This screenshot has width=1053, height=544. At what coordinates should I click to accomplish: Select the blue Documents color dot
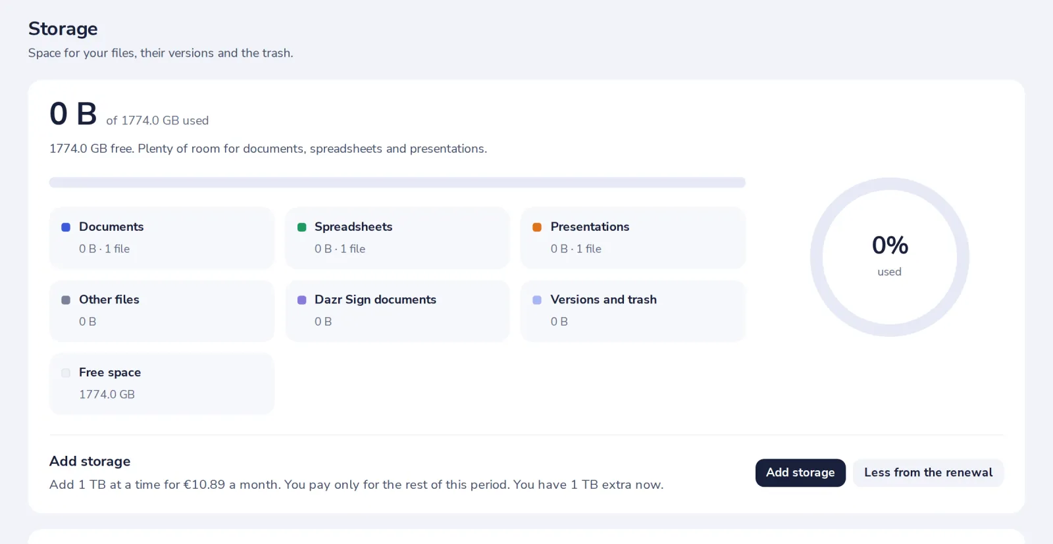(x=66, y=227)
